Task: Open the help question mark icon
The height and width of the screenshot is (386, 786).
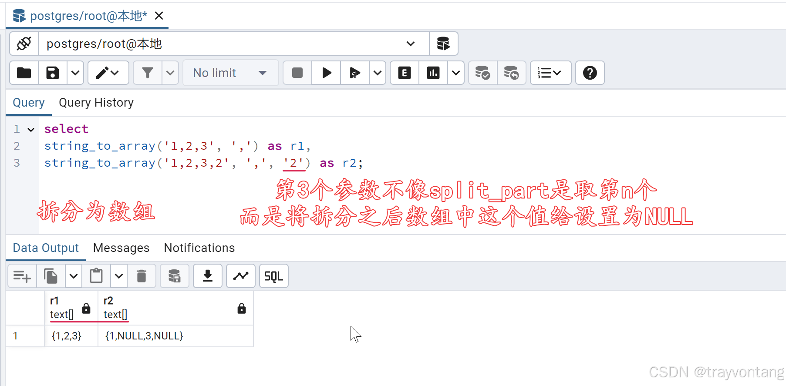Action: (590, 73)
